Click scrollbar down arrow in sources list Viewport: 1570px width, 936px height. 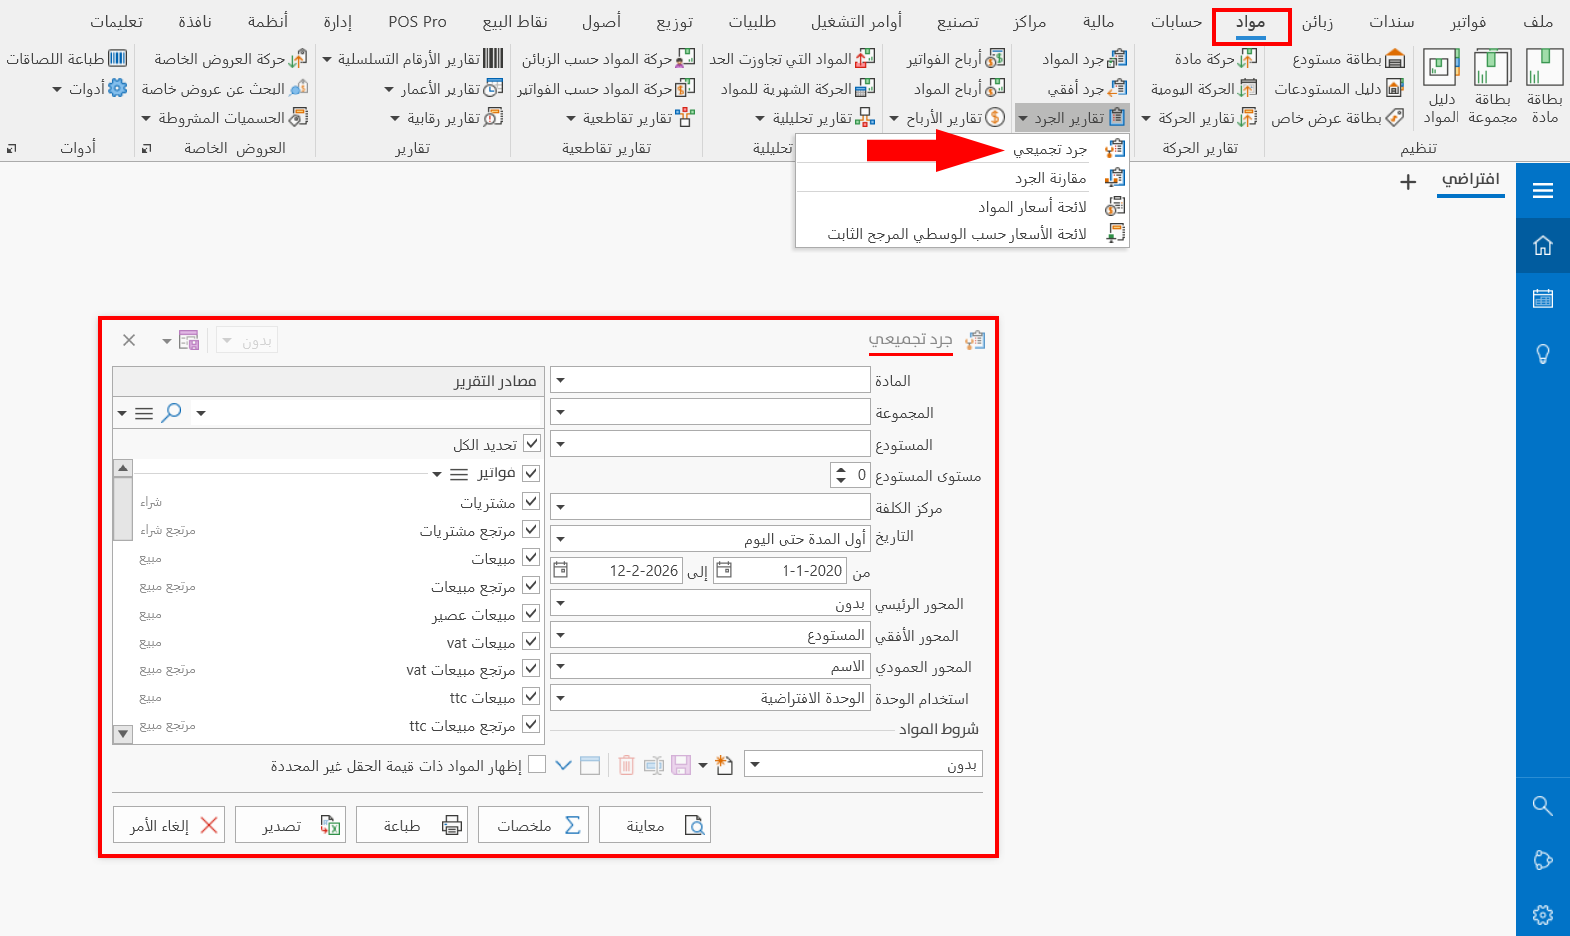[x=123, y=734]
